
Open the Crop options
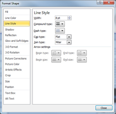[8, 75]
